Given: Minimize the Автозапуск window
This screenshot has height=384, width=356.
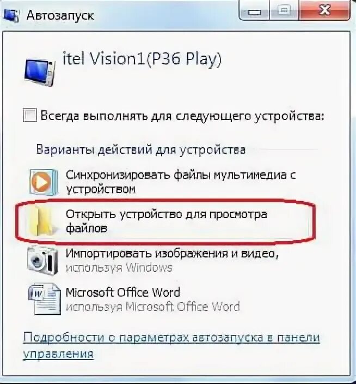Looking at the screenshot, I should point(254,10).
